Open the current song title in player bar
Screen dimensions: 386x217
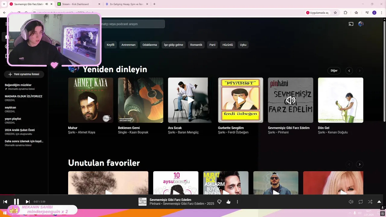pyautogui.click(x=170, y=200)
